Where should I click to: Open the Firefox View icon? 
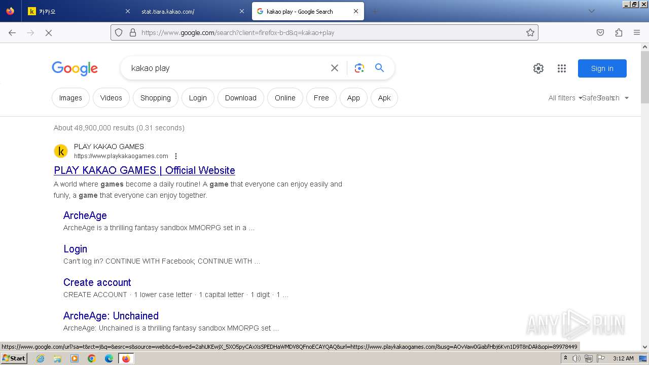coord(10,11)
